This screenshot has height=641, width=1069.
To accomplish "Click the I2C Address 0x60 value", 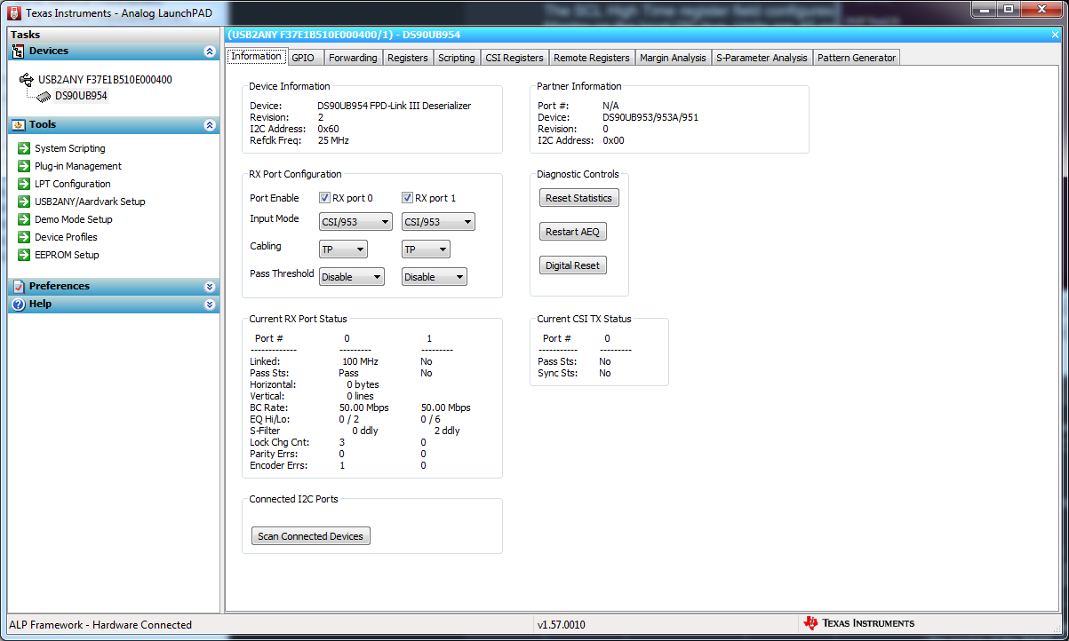I will point(328,129).
